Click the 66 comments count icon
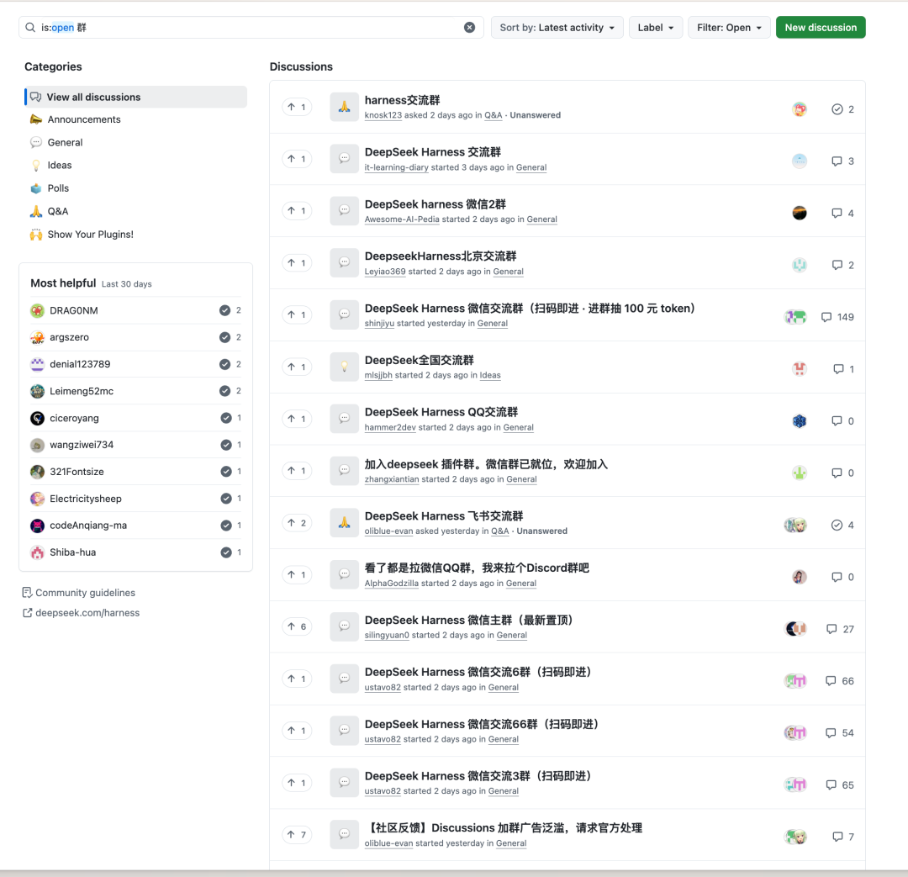Viewport: 908px width, 877px height. pos(831,681)
